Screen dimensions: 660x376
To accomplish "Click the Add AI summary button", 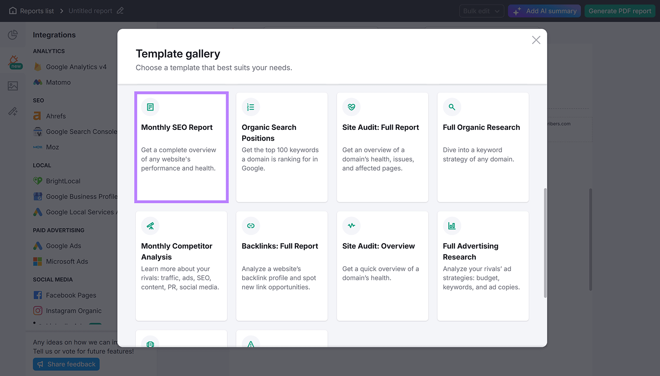I will coord(544,11).
